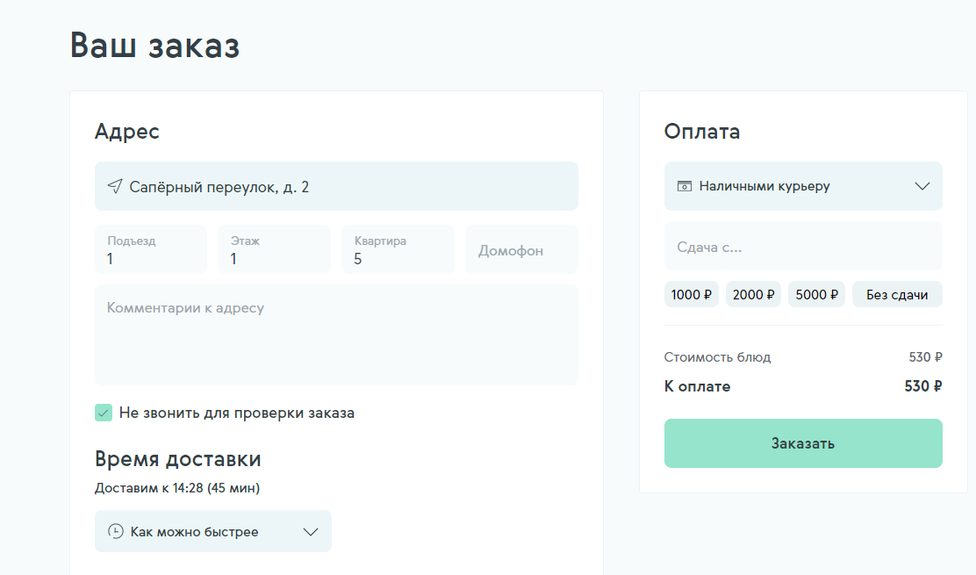Select 'Без сдачи' option
The image size is (976, 575).
(896, 295)
